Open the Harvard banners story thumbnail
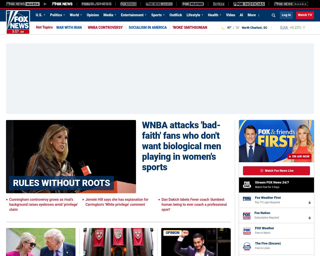Screen dimensions: 320x256 pos(118,242)
